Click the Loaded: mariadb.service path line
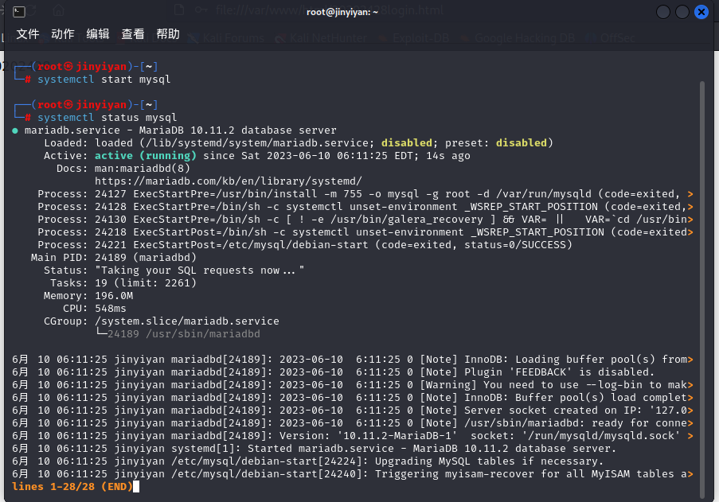The width and height of the screenshot is (719, 502). pyautogui.click(x=299, y=143)
